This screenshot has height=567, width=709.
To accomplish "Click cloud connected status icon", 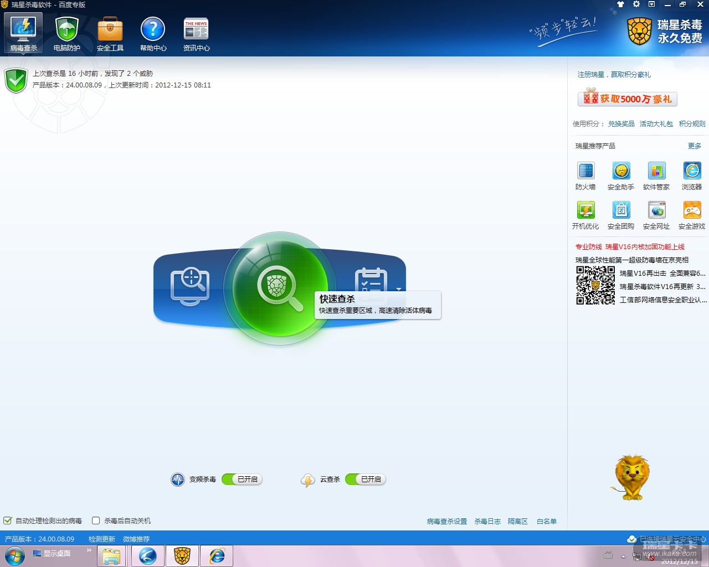I will [x=631, y=539].
